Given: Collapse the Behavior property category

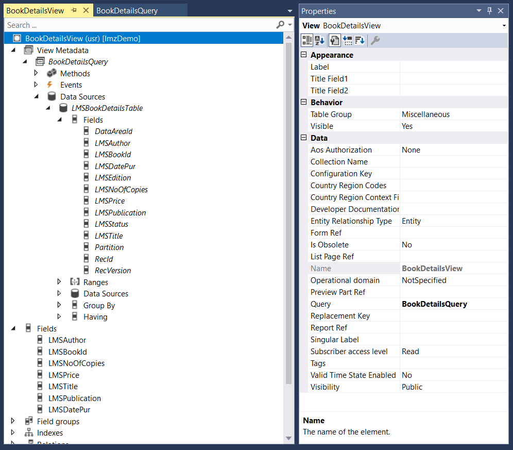Looking at the screenshot, I should [x=304, y=102].
